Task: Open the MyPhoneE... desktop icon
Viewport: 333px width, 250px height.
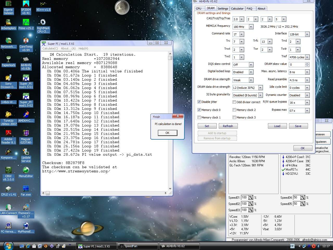Action: [26, 228]
